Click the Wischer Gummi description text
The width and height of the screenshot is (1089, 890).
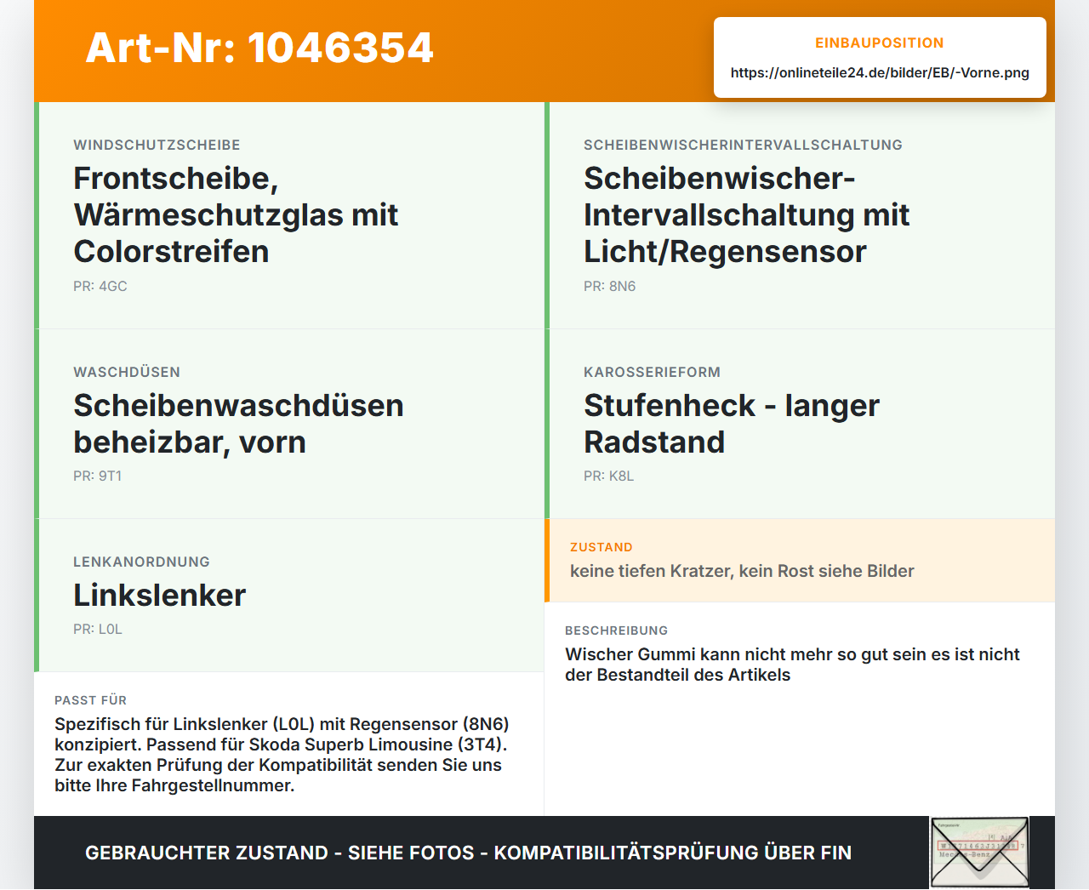coord(792,665)
